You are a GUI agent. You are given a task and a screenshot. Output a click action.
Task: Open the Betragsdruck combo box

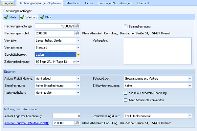point(190,79)
